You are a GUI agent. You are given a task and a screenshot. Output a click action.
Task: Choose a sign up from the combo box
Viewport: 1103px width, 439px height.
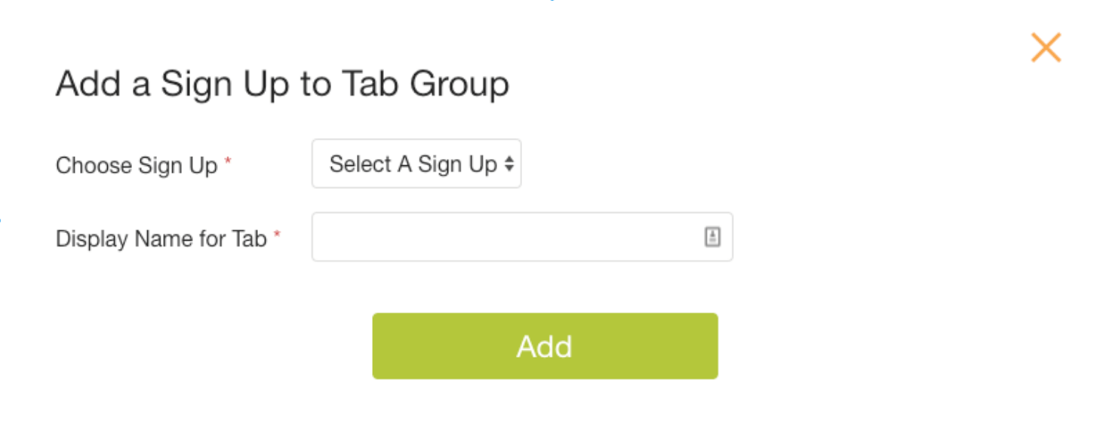point(416,164)
